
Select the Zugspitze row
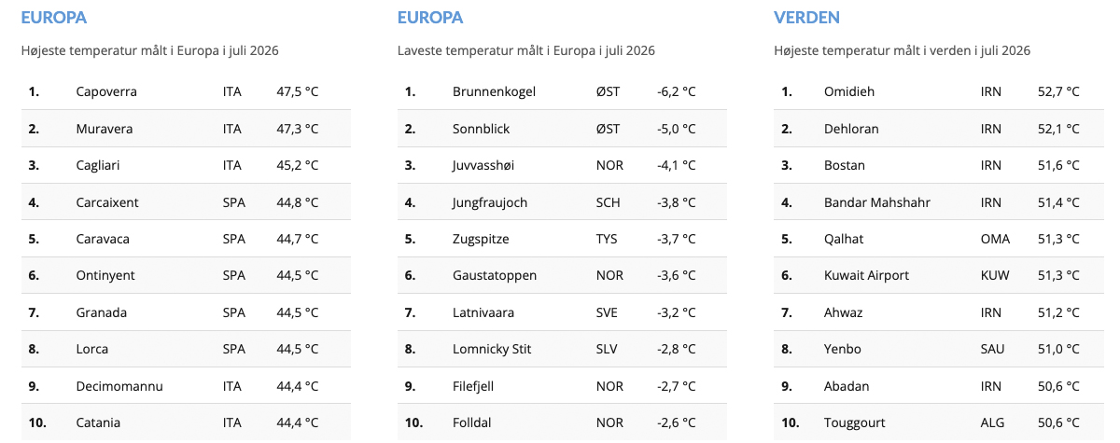(562, 239)
